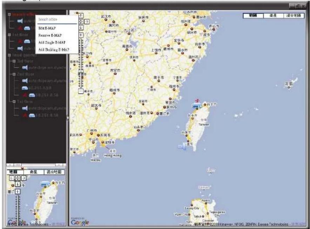
Task: Click the 福州市 city marker
Action: (x=174, y=89)
